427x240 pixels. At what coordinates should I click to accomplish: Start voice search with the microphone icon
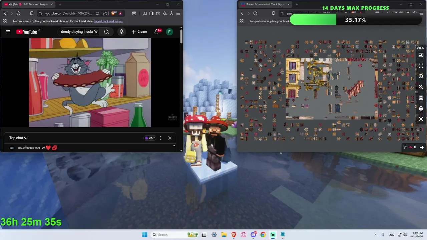click(x=121, y=32)
